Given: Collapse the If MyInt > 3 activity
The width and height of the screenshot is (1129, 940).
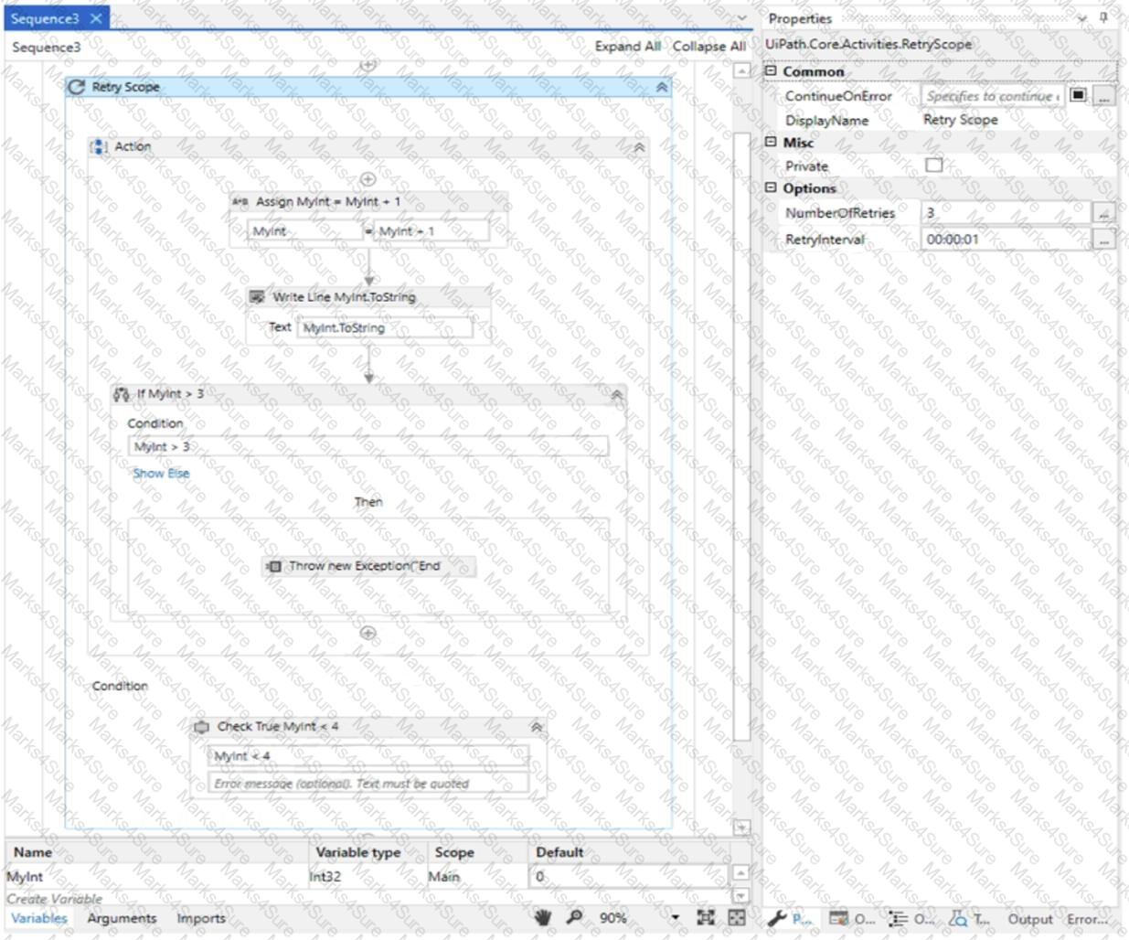Looking at the screenshot, I should (x=617, y=394).
